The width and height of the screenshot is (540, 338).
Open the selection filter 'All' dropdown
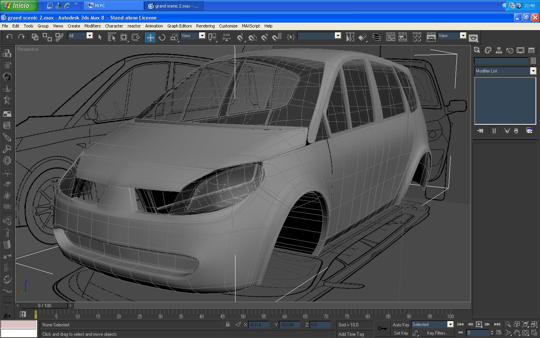click(x=90, y=36)
